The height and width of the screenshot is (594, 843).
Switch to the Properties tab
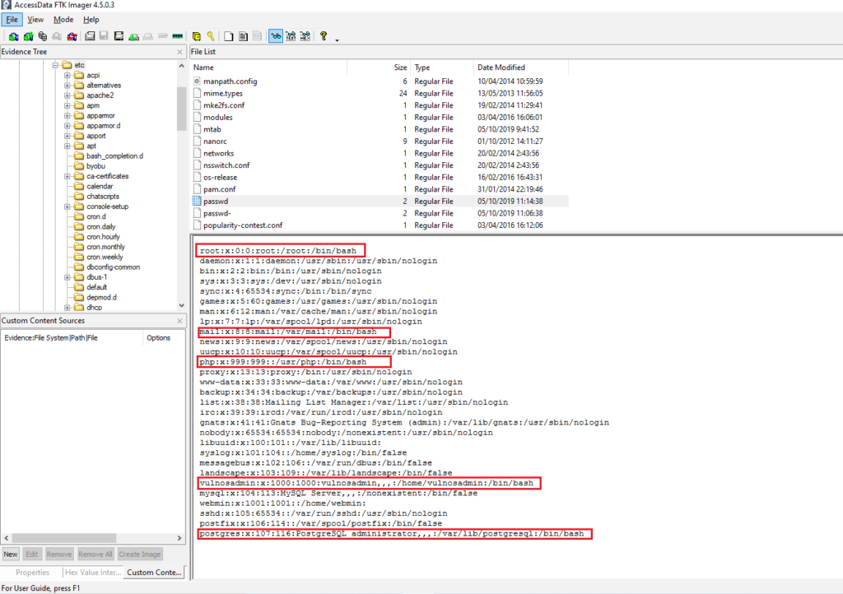tap(31, 572)
